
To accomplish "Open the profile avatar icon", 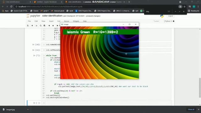I will (194, 7).
